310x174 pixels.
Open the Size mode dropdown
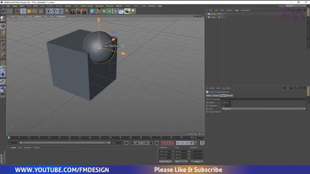(x=181, y=161)
